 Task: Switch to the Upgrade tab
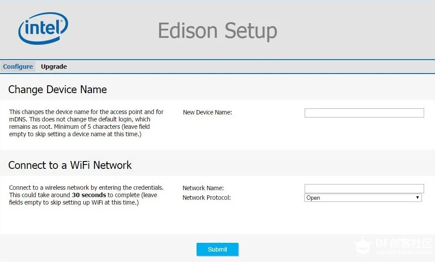(x=54, y=67)
